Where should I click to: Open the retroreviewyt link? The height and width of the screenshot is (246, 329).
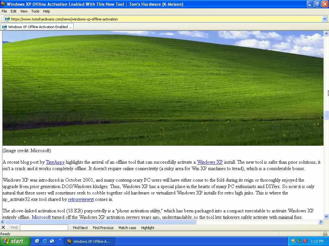[81, 199]
